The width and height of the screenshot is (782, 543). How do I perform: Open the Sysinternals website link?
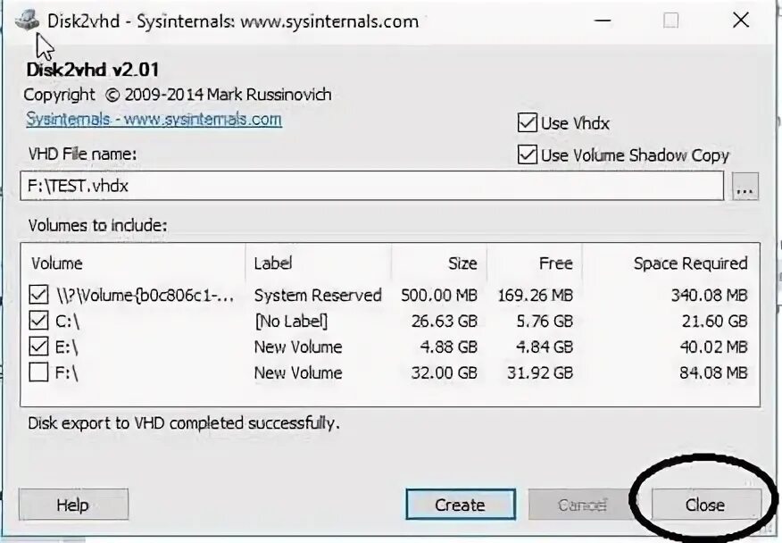pos(154,120)
